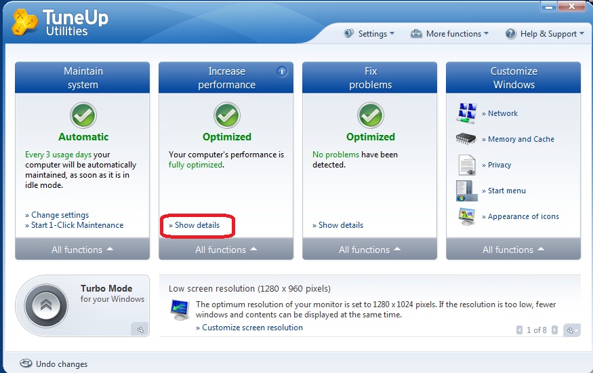Click the 'fully optimized' green text

(x=196, y=165)
